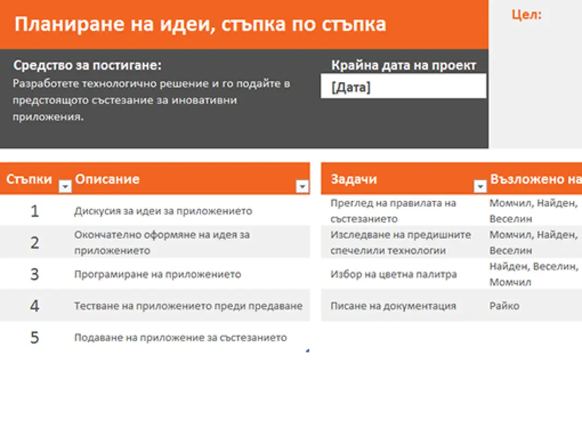
Task: Select the paragraph starting 'Разработете технологично решение'
Action: (151, 100)
